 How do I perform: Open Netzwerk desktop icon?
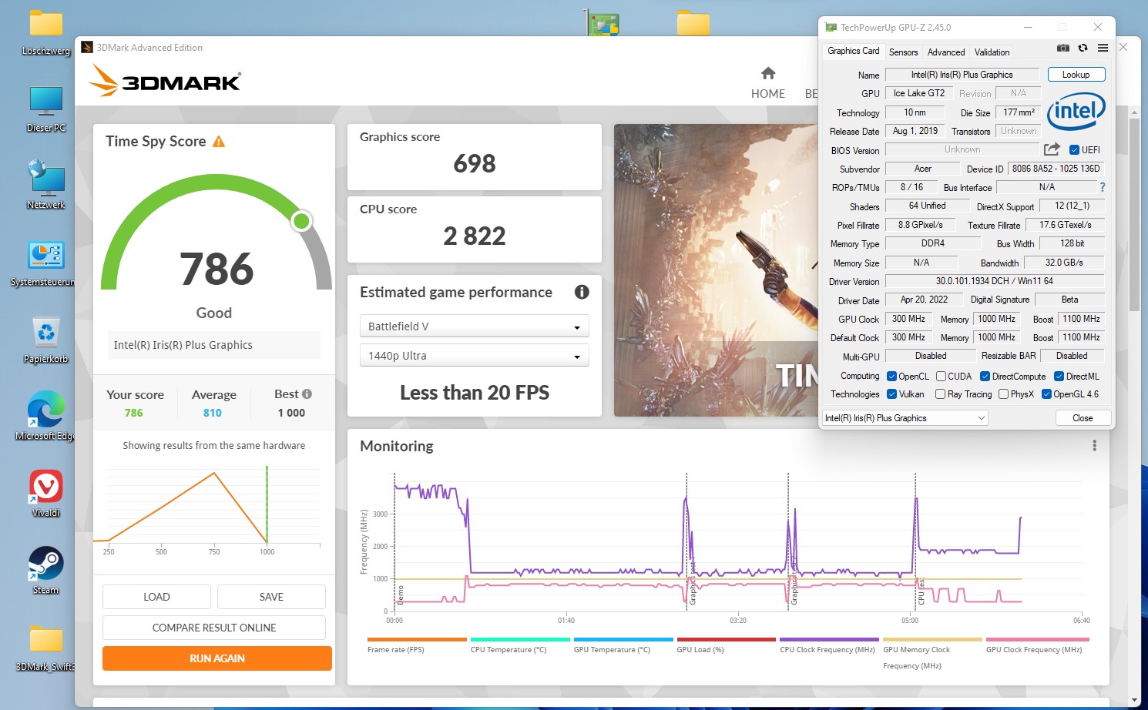46,186
